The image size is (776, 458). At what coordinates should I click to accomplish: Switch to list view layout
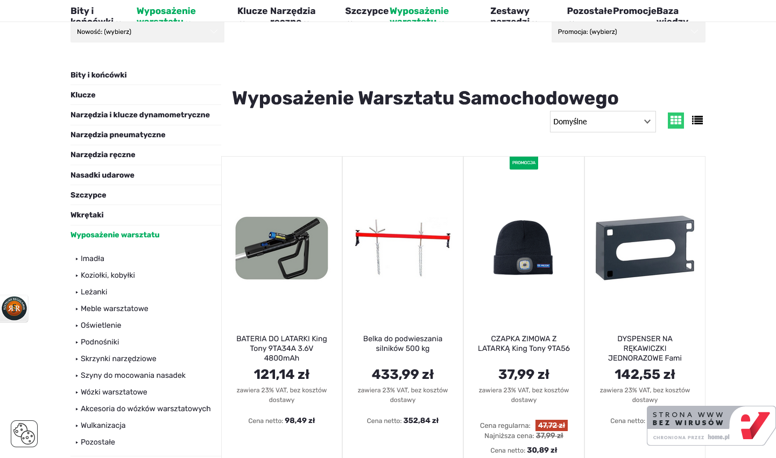pos(697,120)
